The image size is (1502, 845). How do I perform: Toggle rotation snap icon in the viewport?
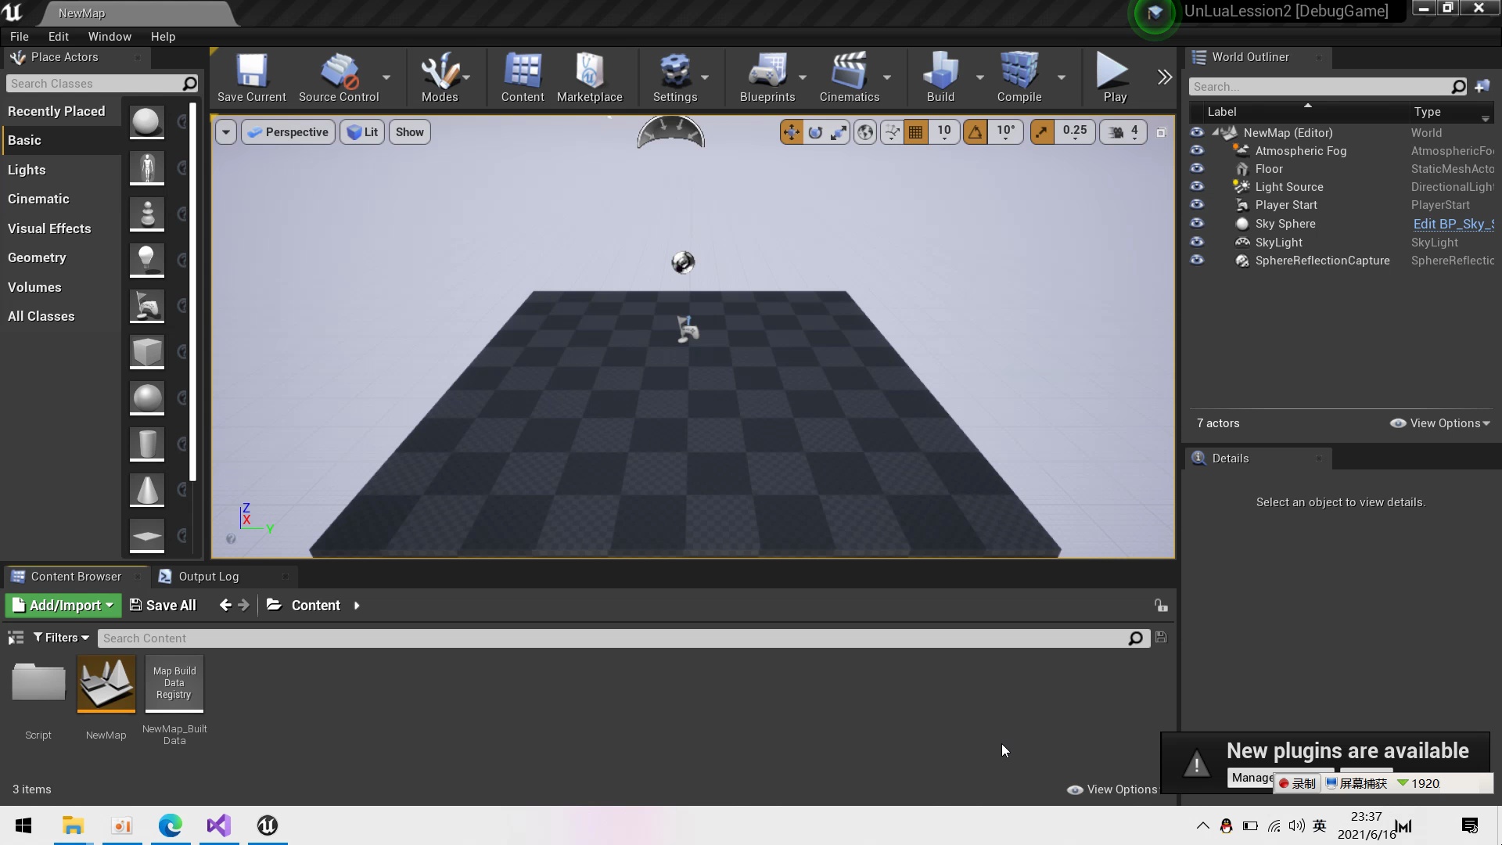pyautogui.click(x=976, y=132)
